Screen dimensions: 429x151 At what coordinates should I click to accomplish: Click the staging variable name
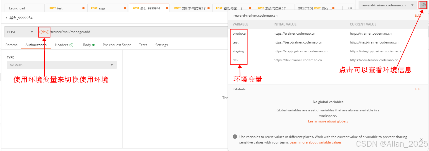[x=238, y=51]
